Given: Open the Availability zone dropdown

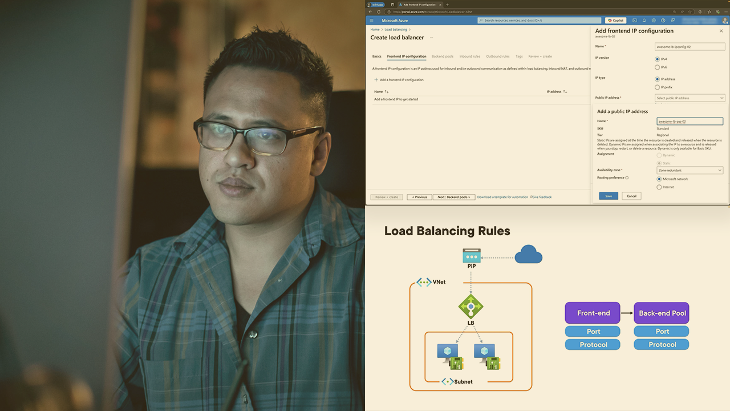Looking at the screenshot, I should click(690, 170).
